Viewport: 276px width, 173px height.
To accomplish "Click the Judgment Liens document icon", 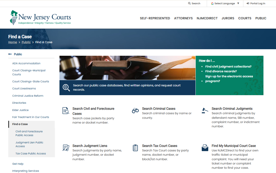I will (66, 148).
